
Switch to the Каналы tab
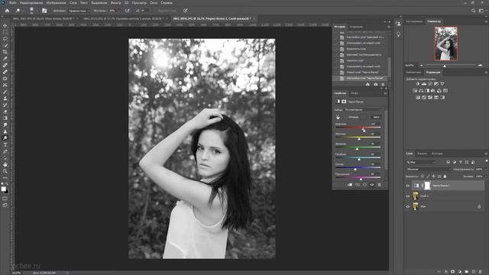point(422,154)
